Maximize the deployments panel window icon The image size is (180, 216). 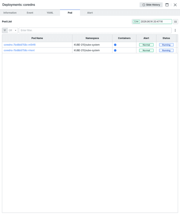tap(167, 5)
